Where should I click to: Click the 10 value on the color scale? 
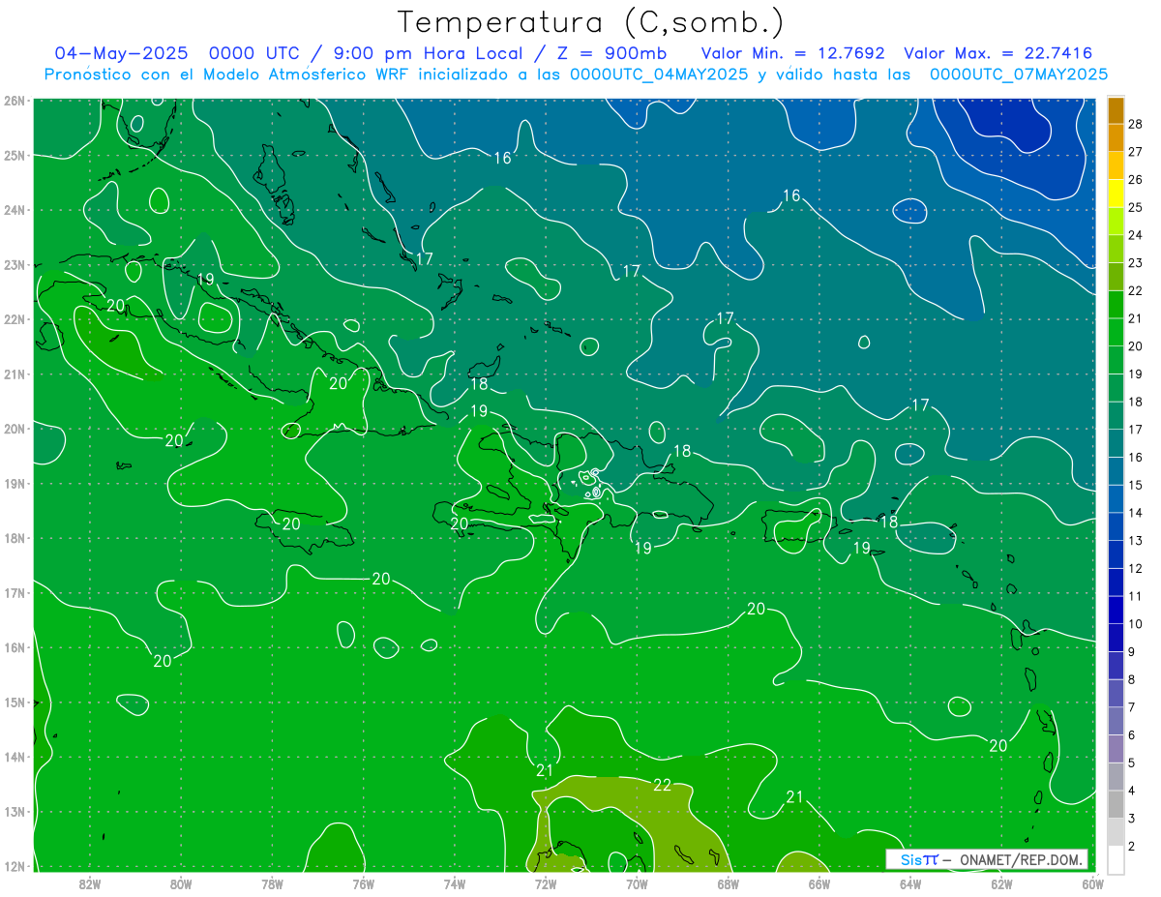(x=1136, y=624)
